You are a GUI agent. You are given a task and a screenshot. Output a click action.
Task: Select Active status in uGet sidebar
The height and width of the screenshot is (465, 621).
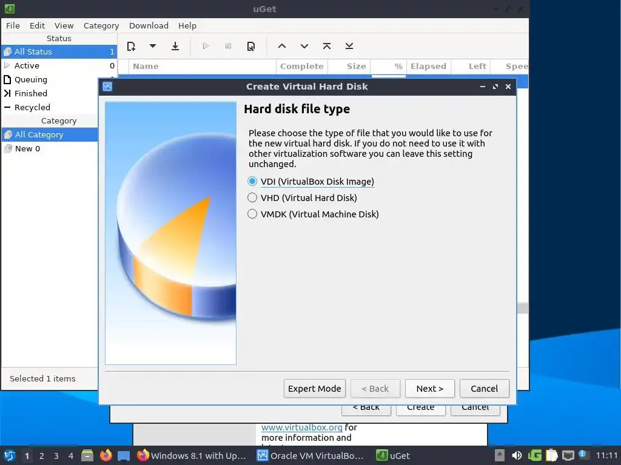click(x=59, y=65)
